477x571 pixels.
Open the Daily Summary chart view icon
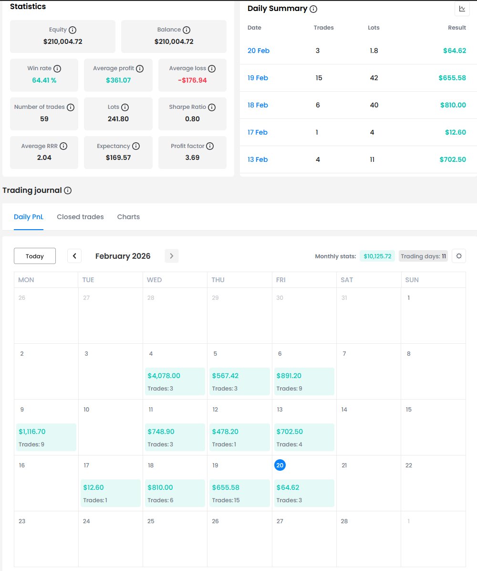462,9
